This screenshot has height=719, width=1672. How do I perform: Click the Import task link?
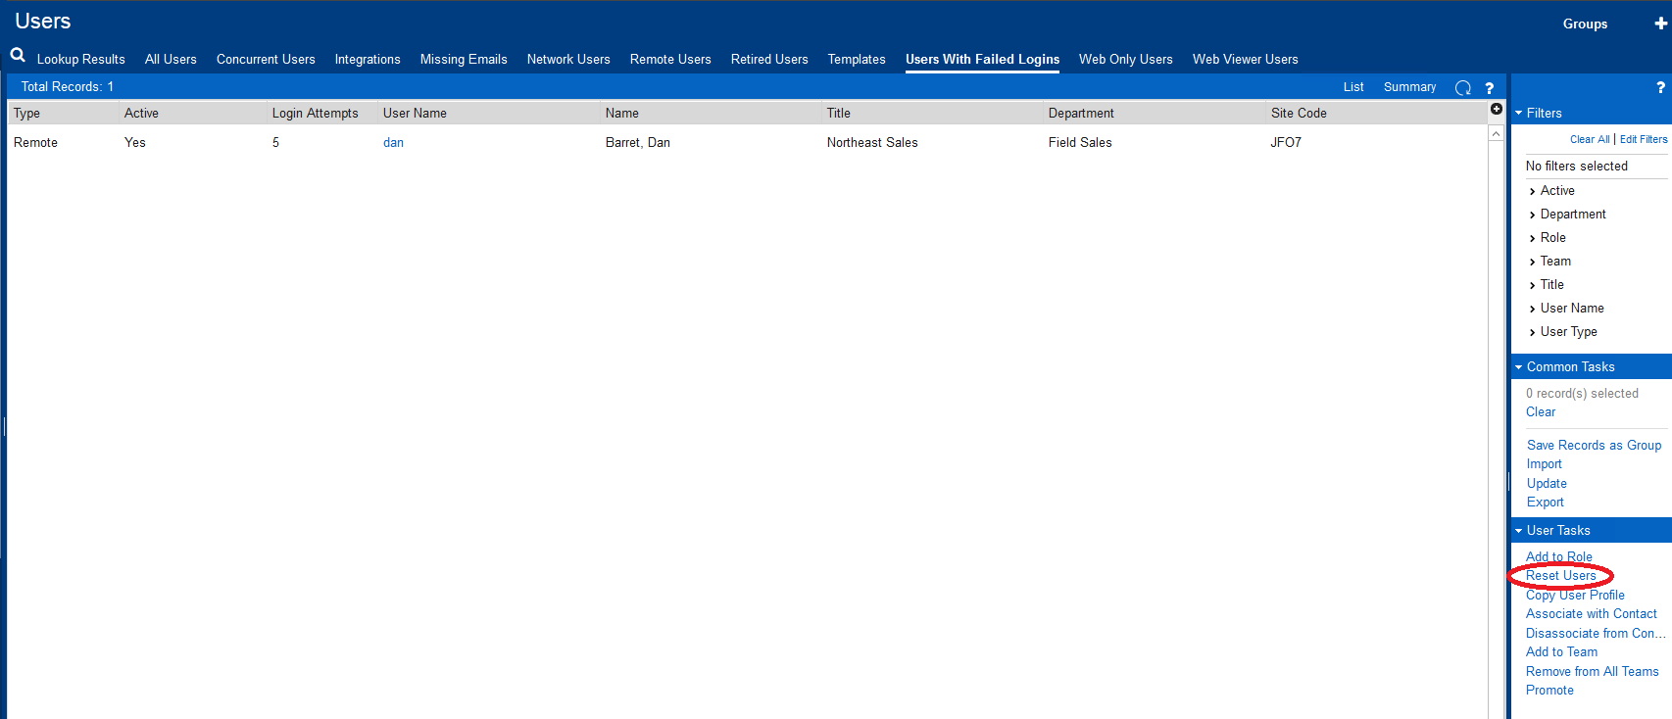click(x=1545, y=464)
